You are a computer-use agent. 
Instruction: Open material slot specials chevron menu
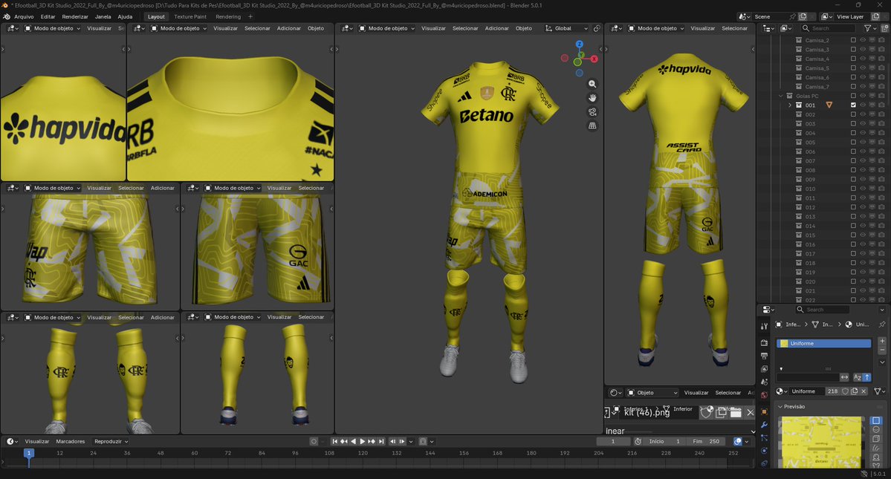click(x=882, y=362)
